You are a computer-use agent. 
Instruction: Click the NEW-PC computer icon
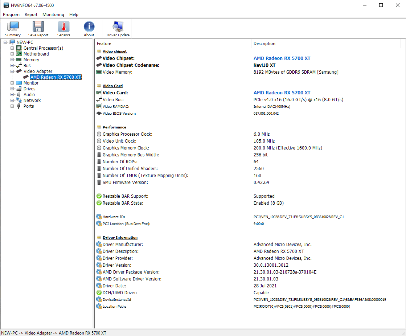pos(12,42)
